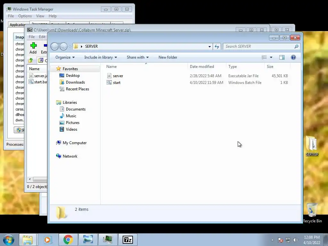Open Include in library dropdown
This screenshot has width=328, height=246.
pyautogui.click(x=101, y=57)
